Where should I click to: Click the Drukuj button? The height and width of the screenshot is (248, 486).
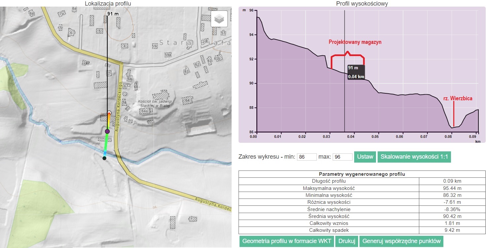click(x=347, y=241)
